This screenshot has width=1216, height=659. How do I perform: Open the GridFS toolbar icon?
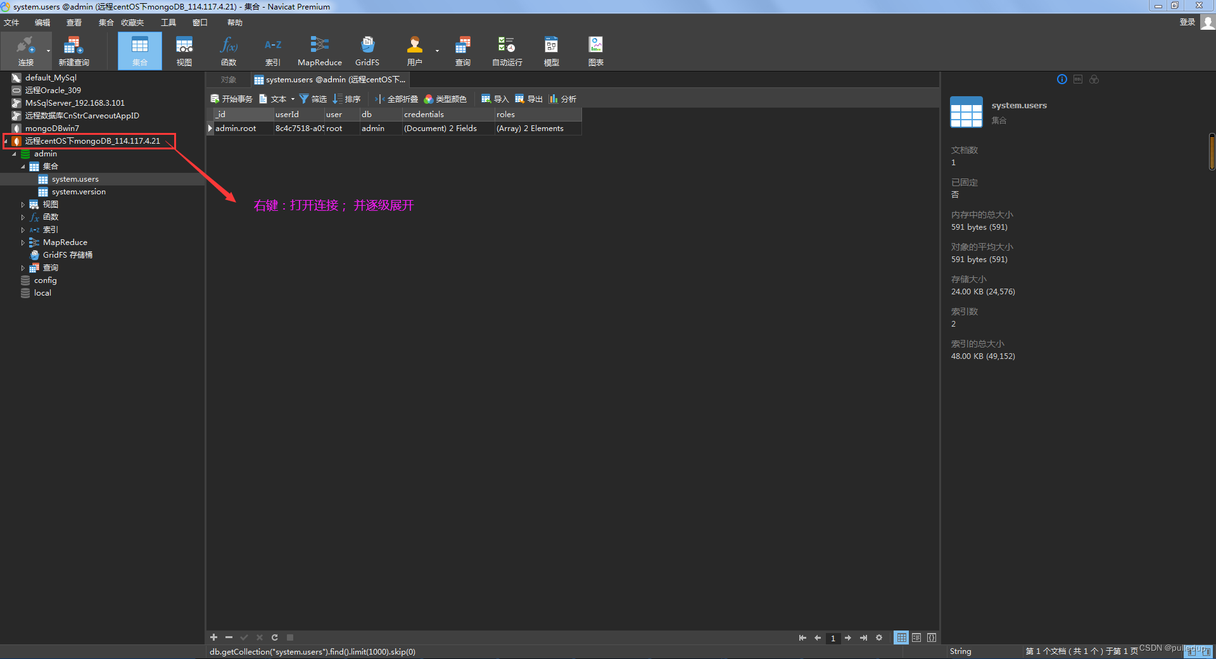click(x=367, y=51)
